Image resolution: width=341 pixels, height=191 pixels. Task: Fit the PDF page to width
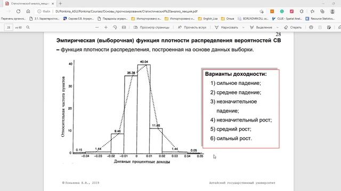coord(124,27)
